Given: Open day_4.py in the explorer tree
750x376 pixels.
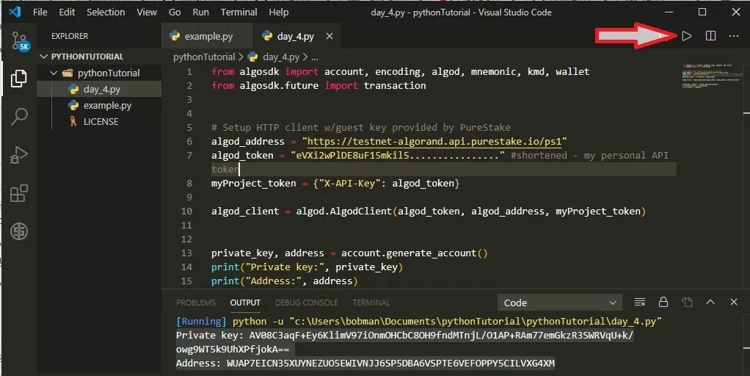Looking at the screenshot, I should [100, 89].
